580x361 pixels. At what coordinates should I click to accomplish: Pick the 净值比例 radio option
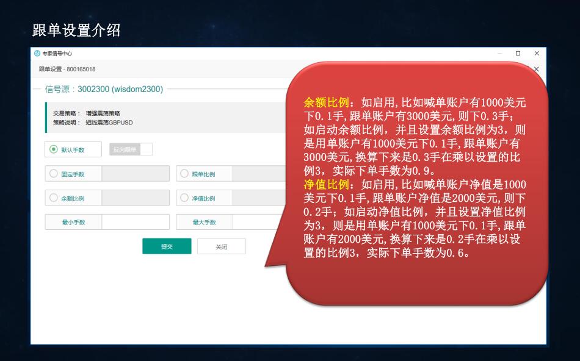(184, 198)
